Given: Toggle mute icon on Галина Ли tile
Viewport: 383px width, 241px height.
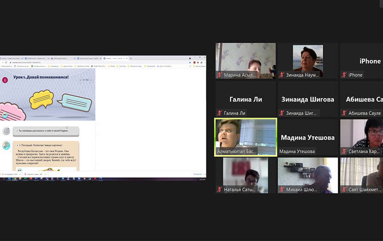Looking at the screenshot, I should click(220, 113).
